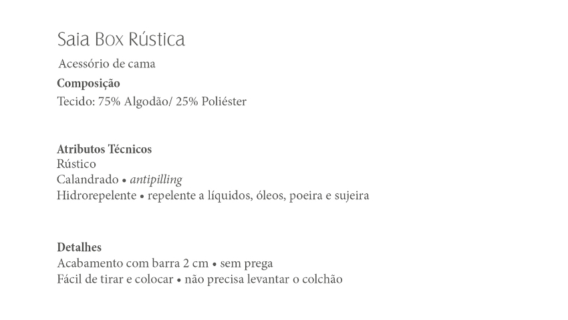This screenshot has width=568, height=320.
Task: Click the '75% Algodão' fabric text
Action: (133, 101)
